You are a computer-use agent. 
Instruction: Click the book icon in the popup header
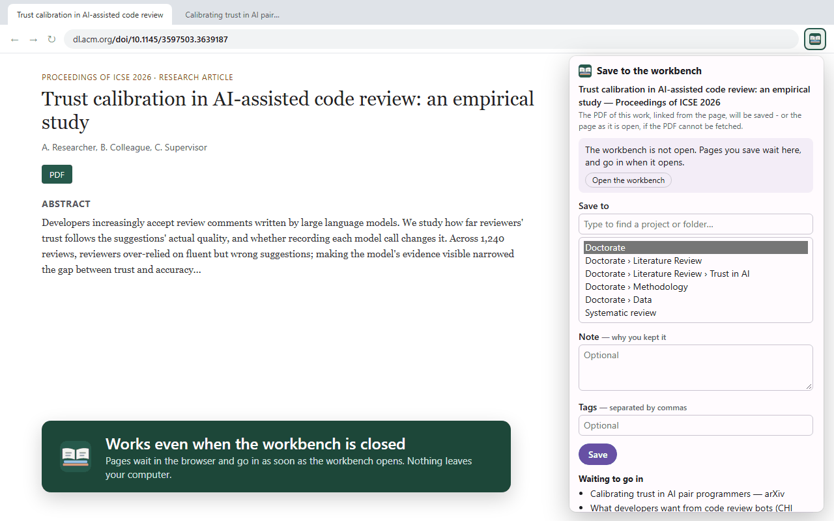tap(585, 71)
